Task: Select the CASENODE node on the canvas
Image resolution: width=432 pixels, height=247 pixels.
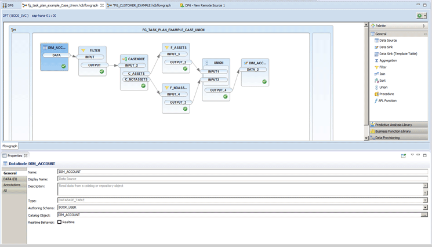Action: [x=135, y=59]
